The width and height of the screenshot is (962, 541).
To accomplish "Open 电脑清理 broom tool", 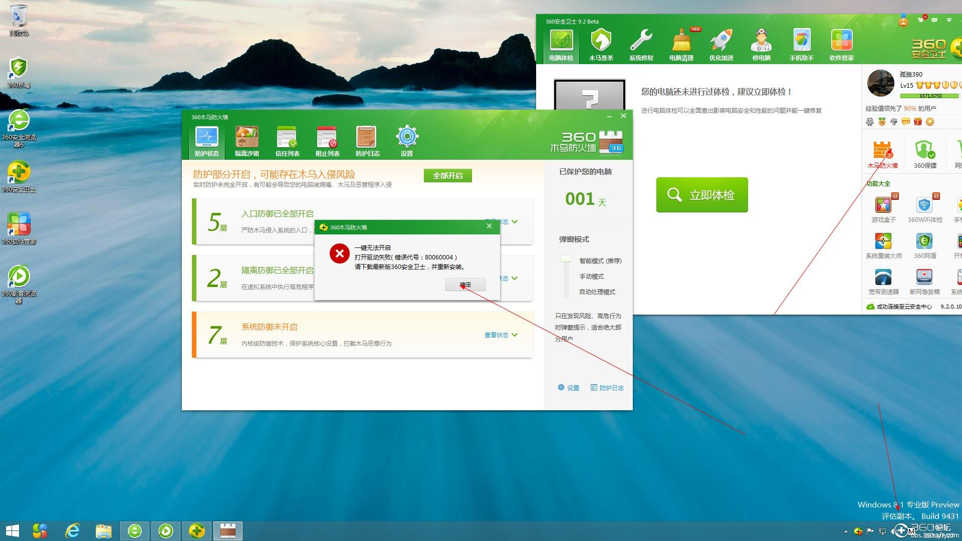I will 681,45.
